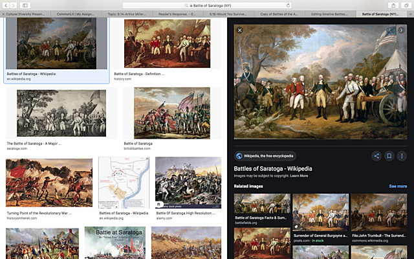Go to next image in preview panel

[x=401, y=30]
